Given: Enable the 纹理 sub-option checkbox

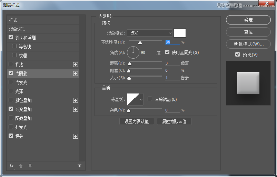Looking at the screenshot, I should (x=14, y=55).
